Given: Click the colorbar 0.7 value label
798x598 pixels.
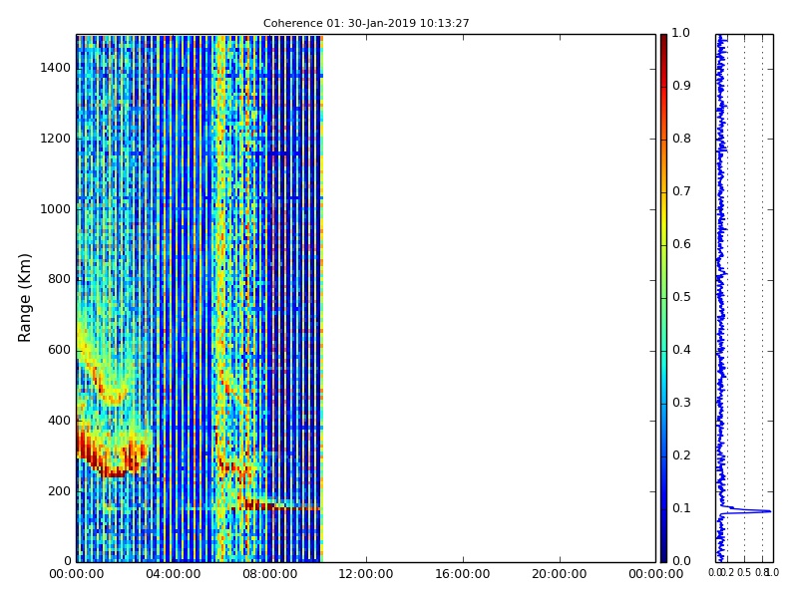Looking at the screenshot, I should [x=681, y=191].
